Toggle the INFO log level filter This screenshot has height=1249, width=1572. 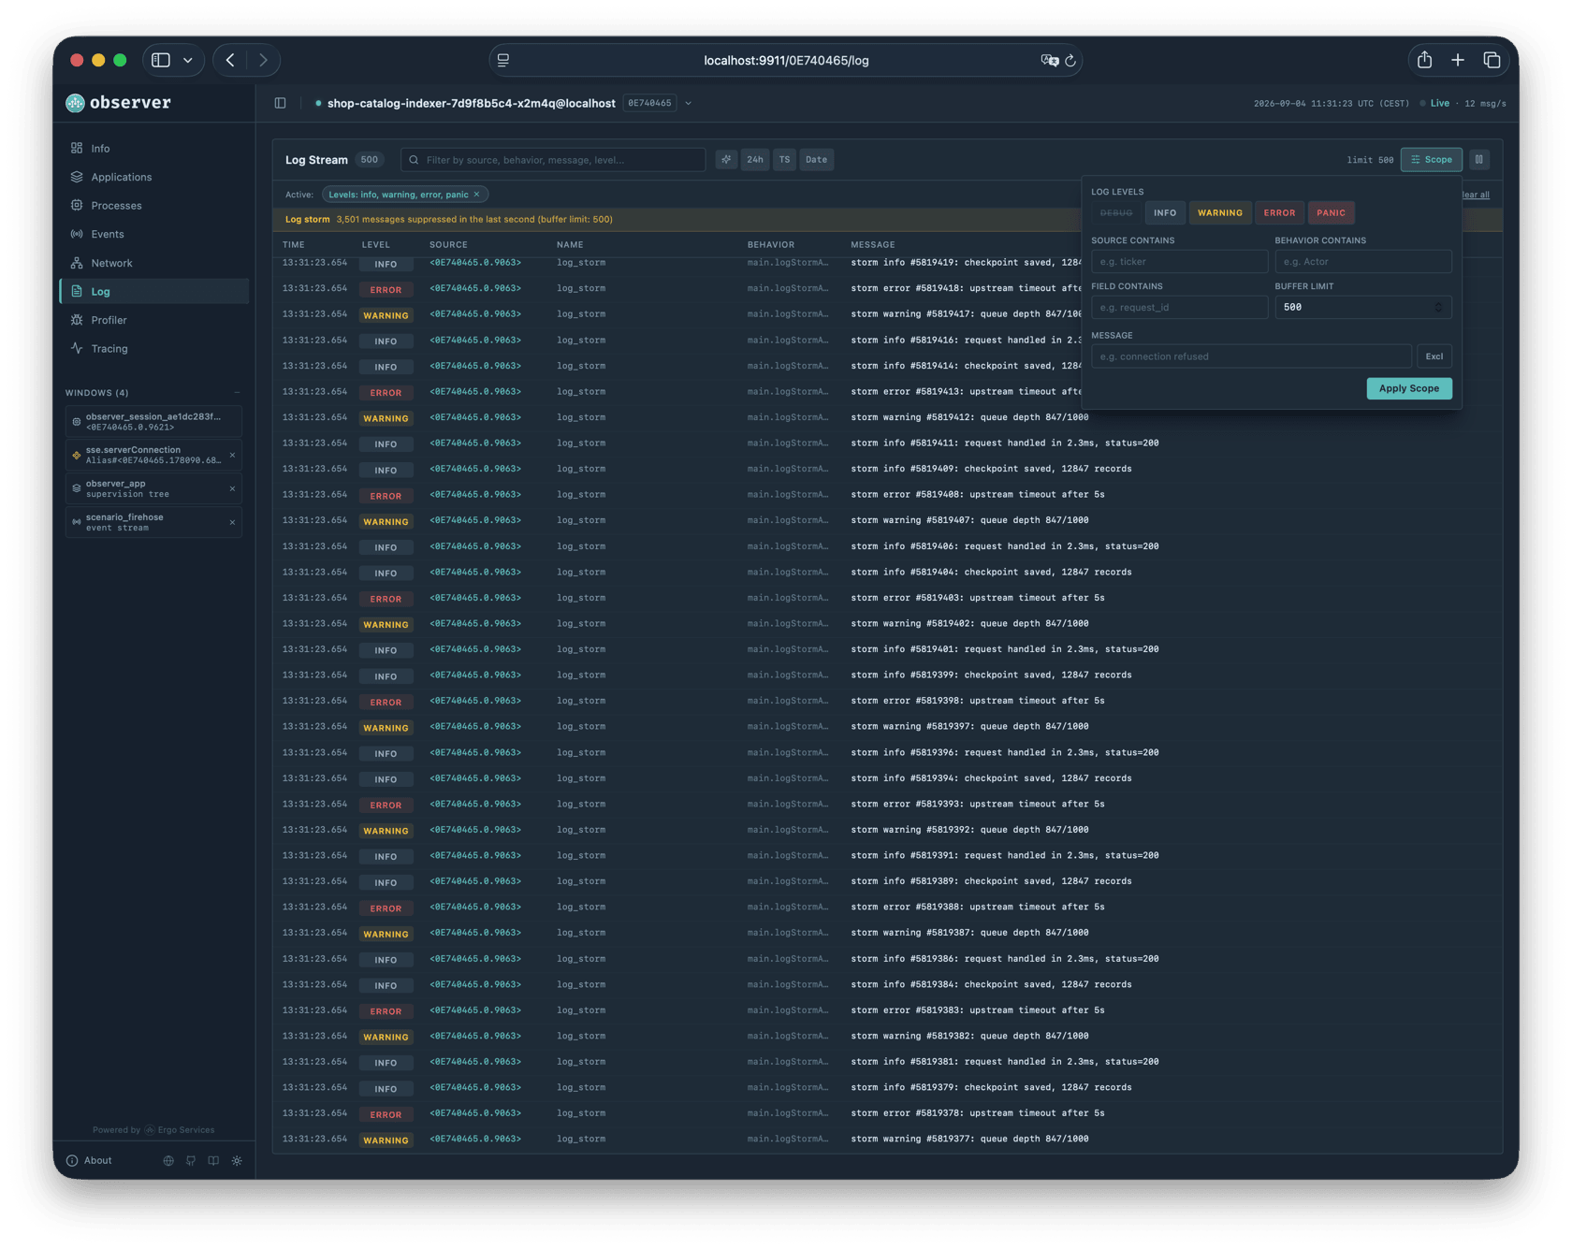point(1165,213)
